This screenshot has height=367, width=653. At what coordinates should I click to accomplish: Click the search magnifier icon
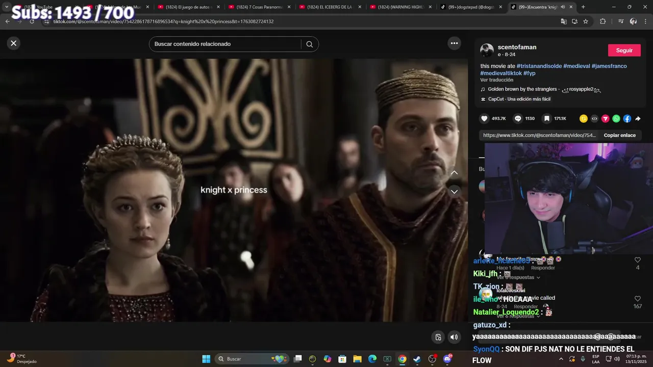click(309, 44)
